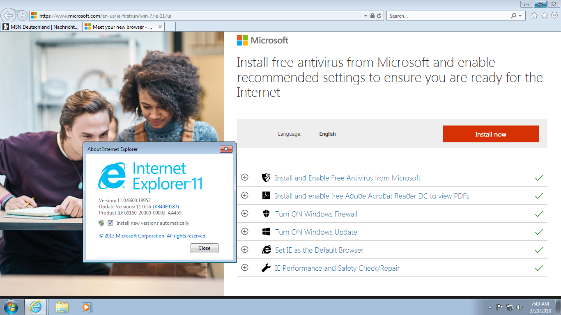
Task: Open the English language selector
Action: click(327, 134)
